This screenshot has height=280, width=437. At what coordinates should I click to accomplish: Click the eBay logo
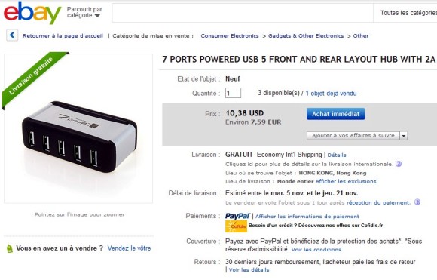click(x=32, y=13)
